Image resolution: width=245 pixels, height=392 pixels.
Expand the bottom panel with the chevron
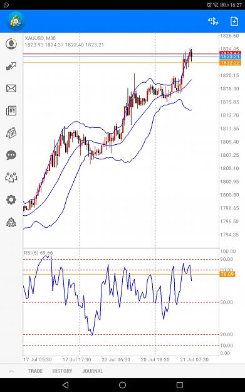point(11,371)
